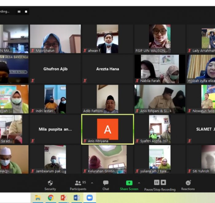Pause recording using top-left indicator button
Screen dimensions: 215x203
coord(19,12)
